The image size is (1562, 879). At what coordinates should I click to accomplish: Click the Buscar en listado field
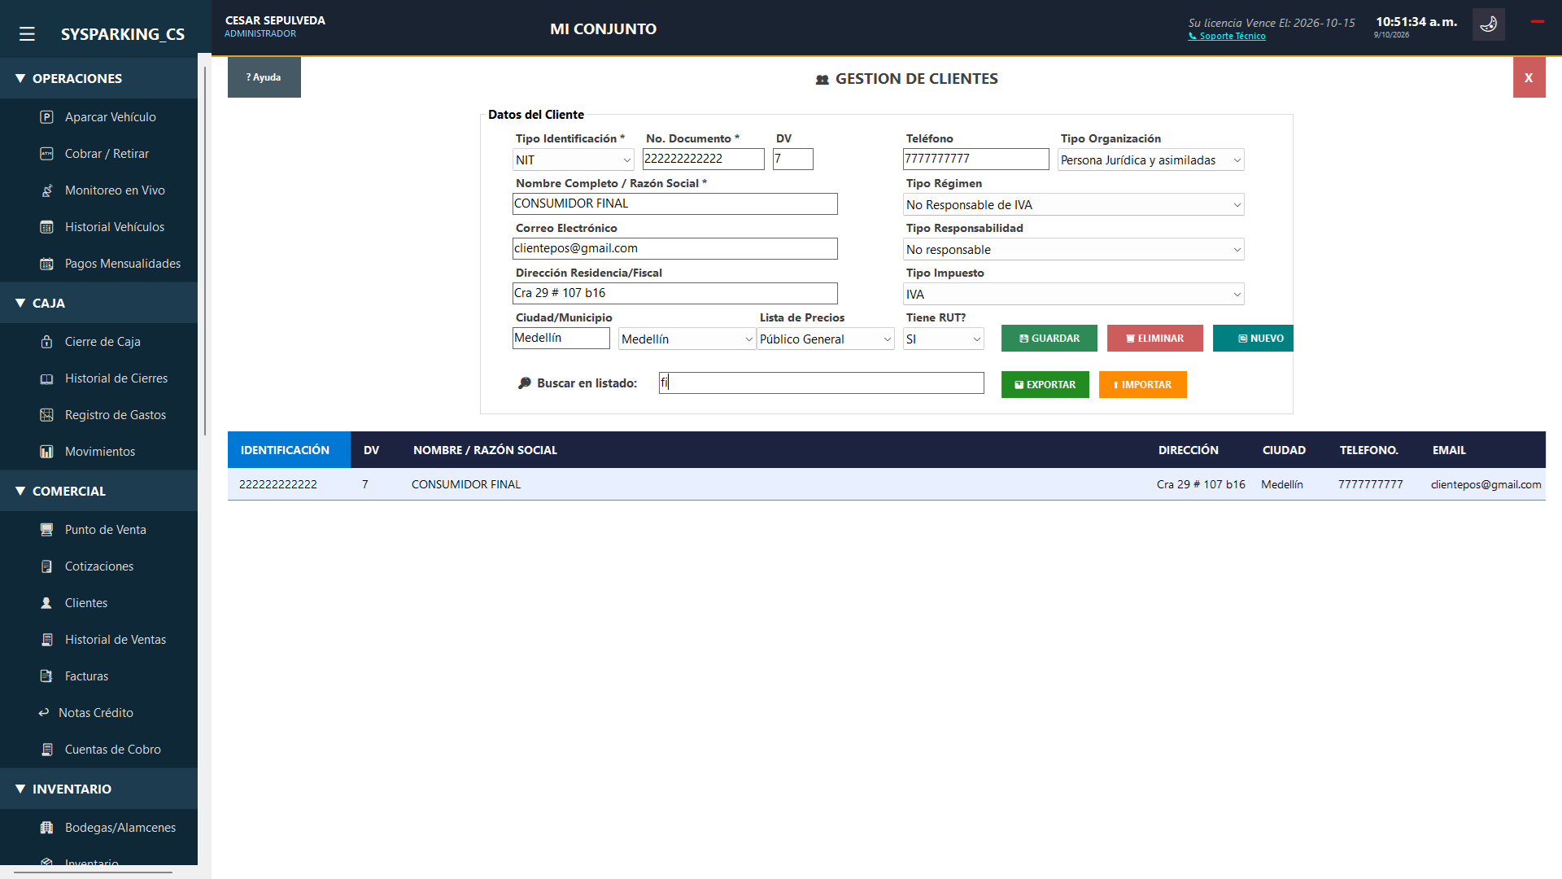coord(821,383)
